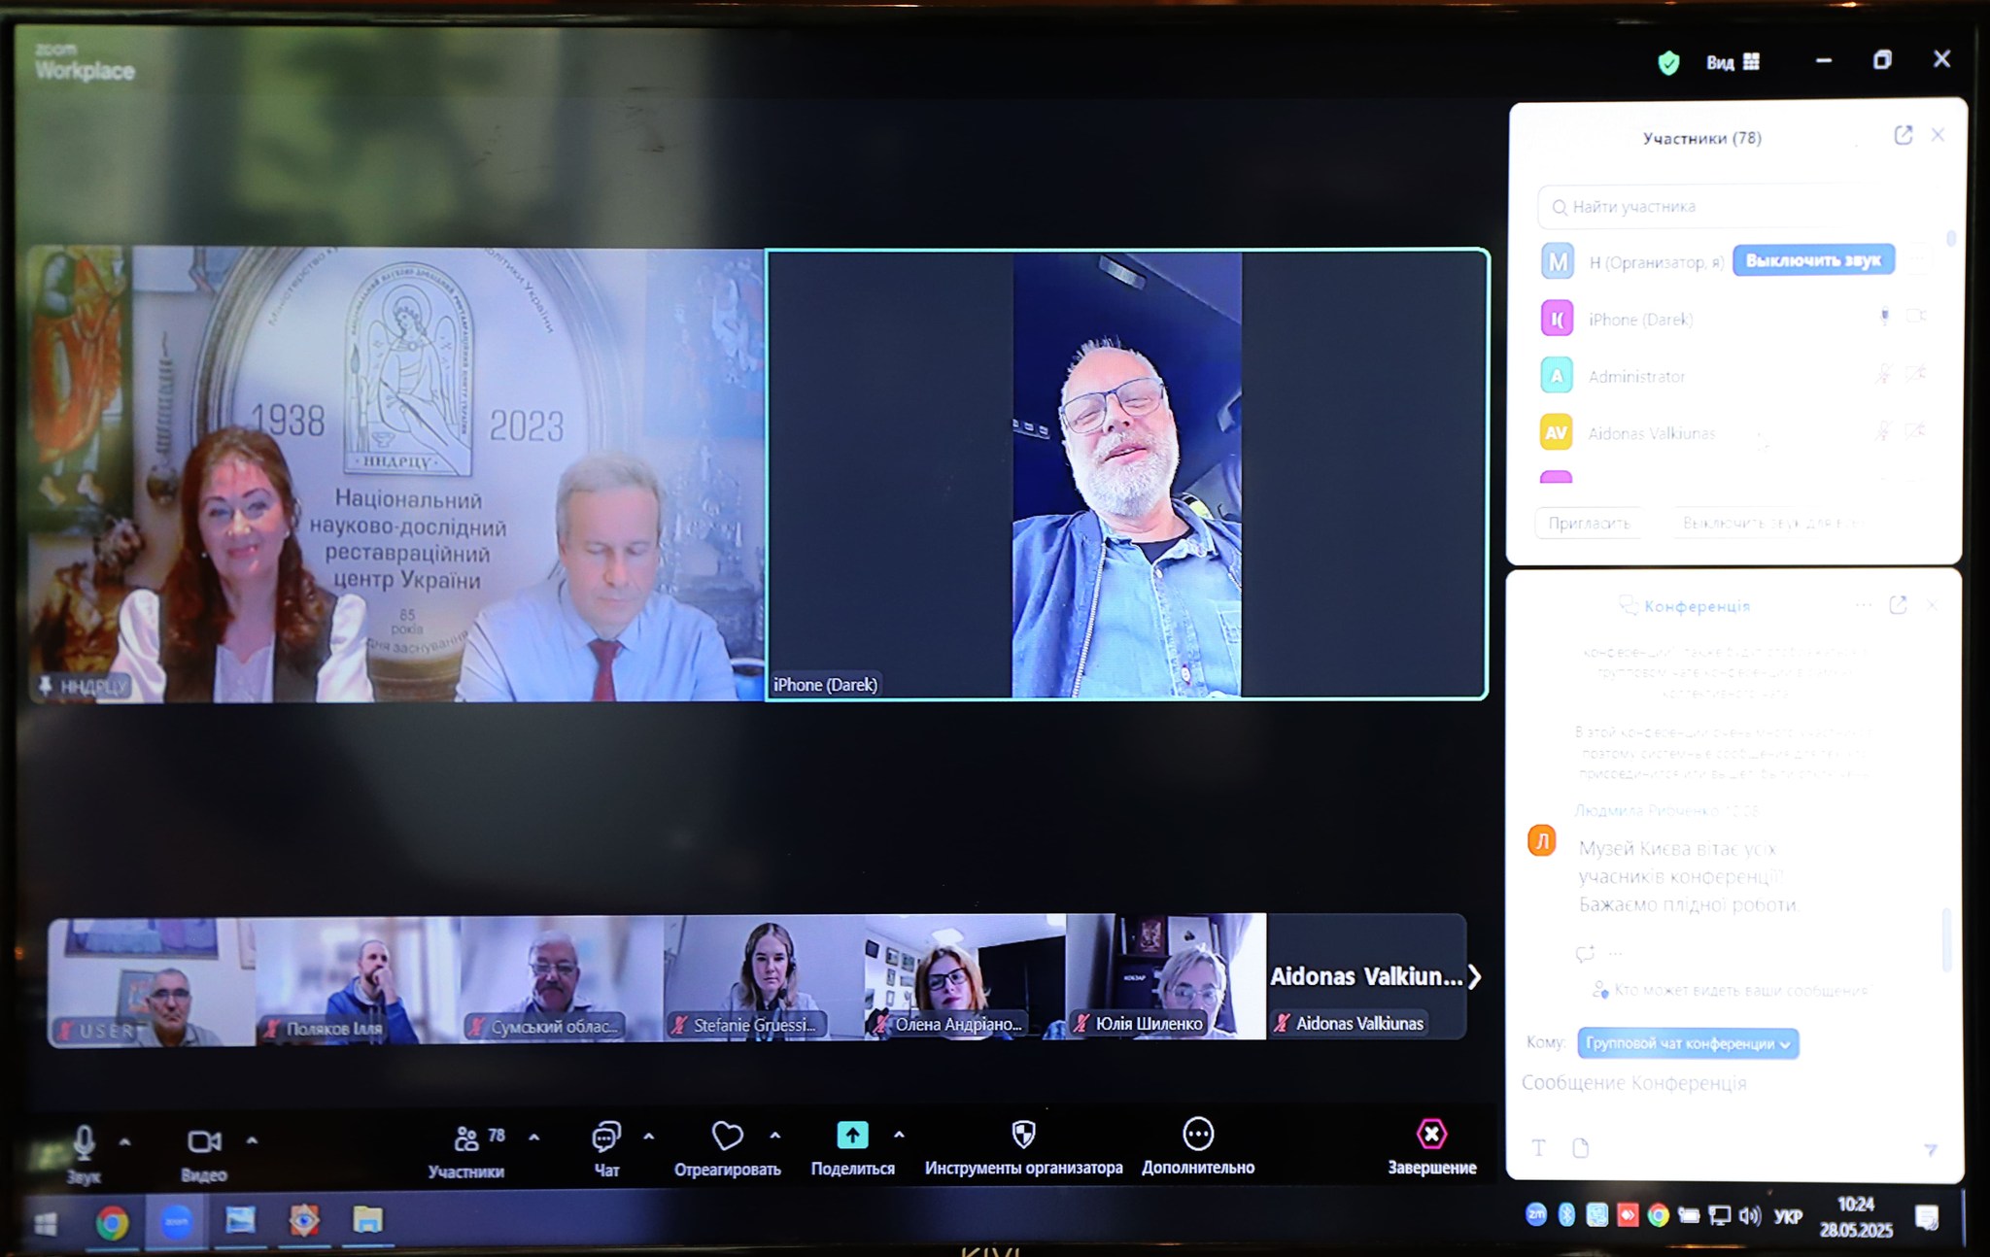Toggle Aidonas Valkiunas microphone in participant list
The height and width of the screenshot is (1257, 1990).
pyautogui.click(x=1883, y=431)
